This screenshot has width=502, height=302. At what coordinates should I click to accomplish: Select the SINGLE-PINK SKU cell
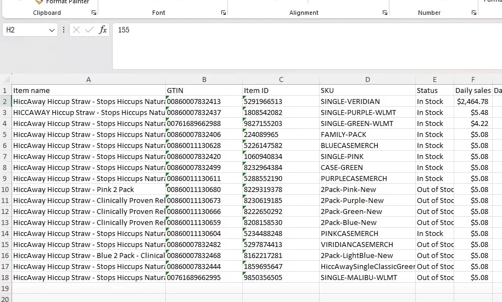point(367,156)
